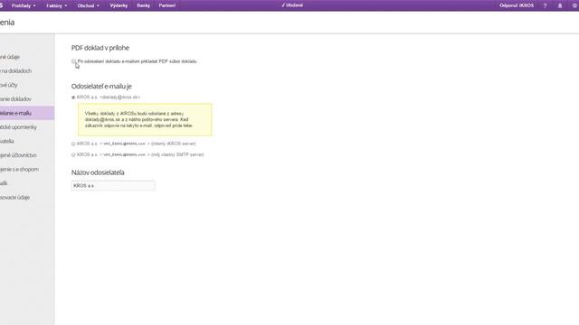The image size is (579, 325).
Task: Open the user account bell icon
Action: pos(560,5)
